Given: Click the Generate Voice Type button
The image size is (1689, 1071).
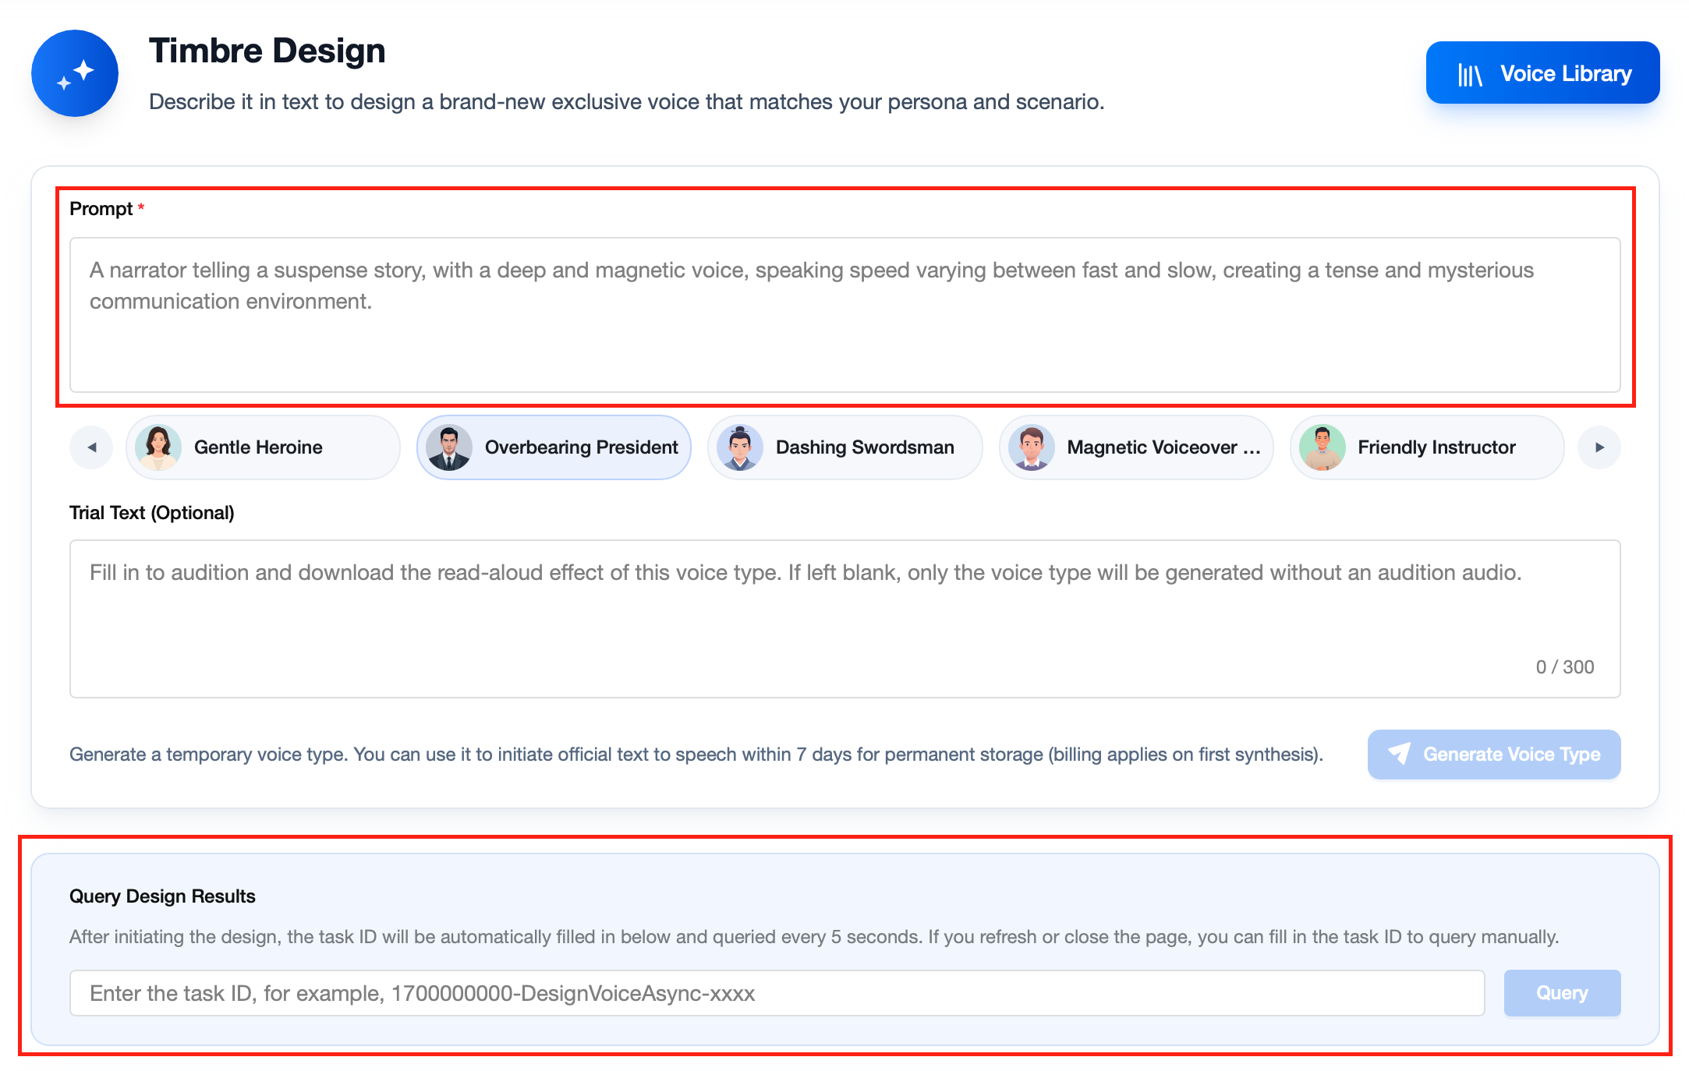Looking at the screenshot, I should (1494, 755).
